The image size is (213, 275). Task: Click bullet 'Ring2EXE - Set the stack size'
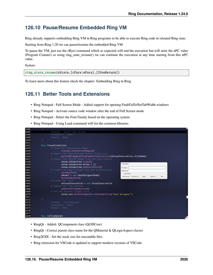[x=68, y=237]
